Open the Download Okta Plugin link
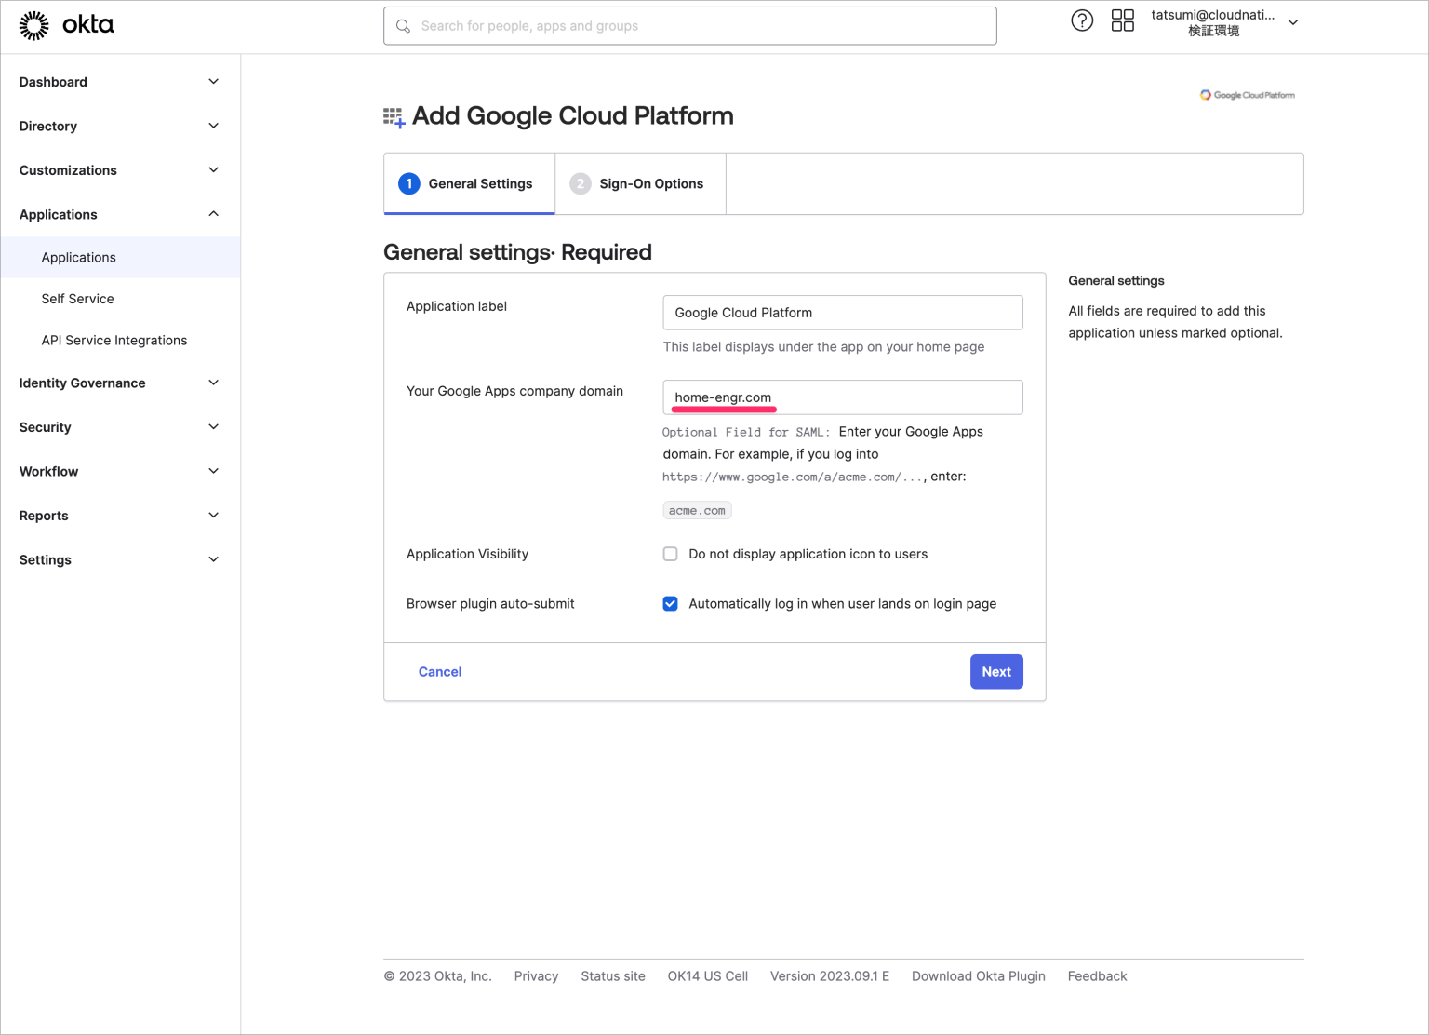1429x1035 pixels. pos(978,975)
